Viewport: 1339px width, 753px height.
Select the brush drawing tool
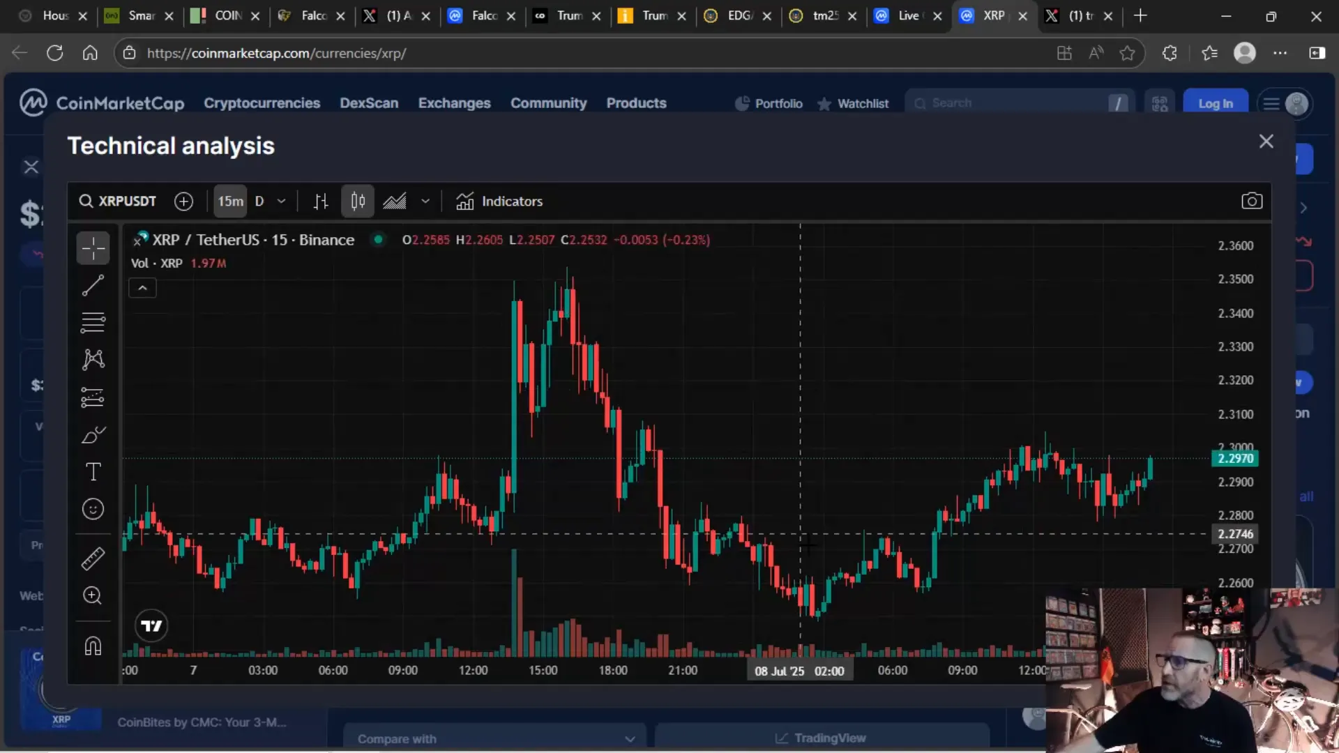coord(93,435)
